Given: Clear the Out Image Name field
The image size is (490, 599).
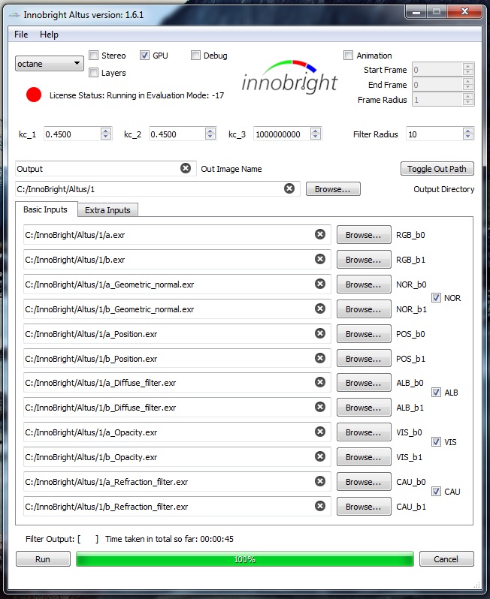Looking at the screenshot, I should click(x=186, y=168).
